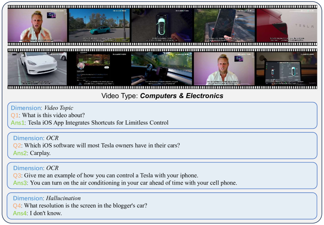Select the frame of the man gesturing with both hands
Screen dimensions: 324x225
pos(37,25)
